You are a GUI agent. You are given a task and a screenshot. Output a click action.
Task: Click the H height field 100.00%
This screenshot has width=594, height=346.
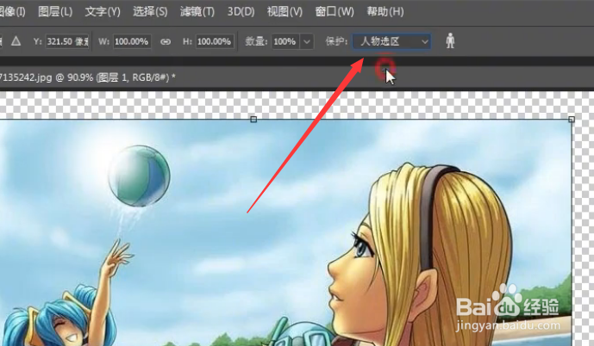[215, 41]
